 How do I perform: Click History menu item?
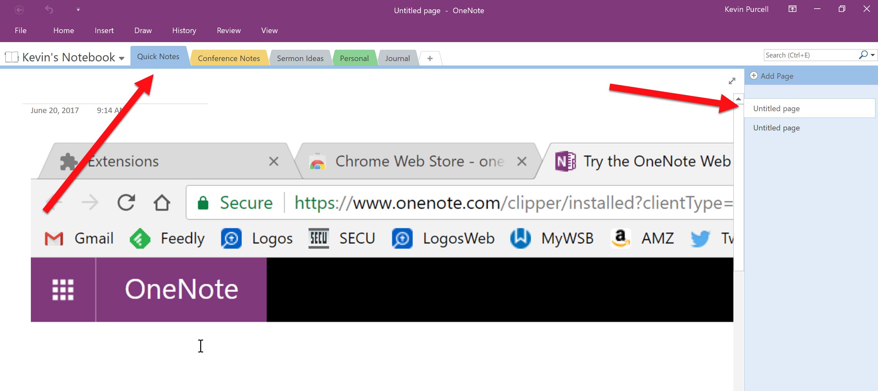[x=184, y=30]
